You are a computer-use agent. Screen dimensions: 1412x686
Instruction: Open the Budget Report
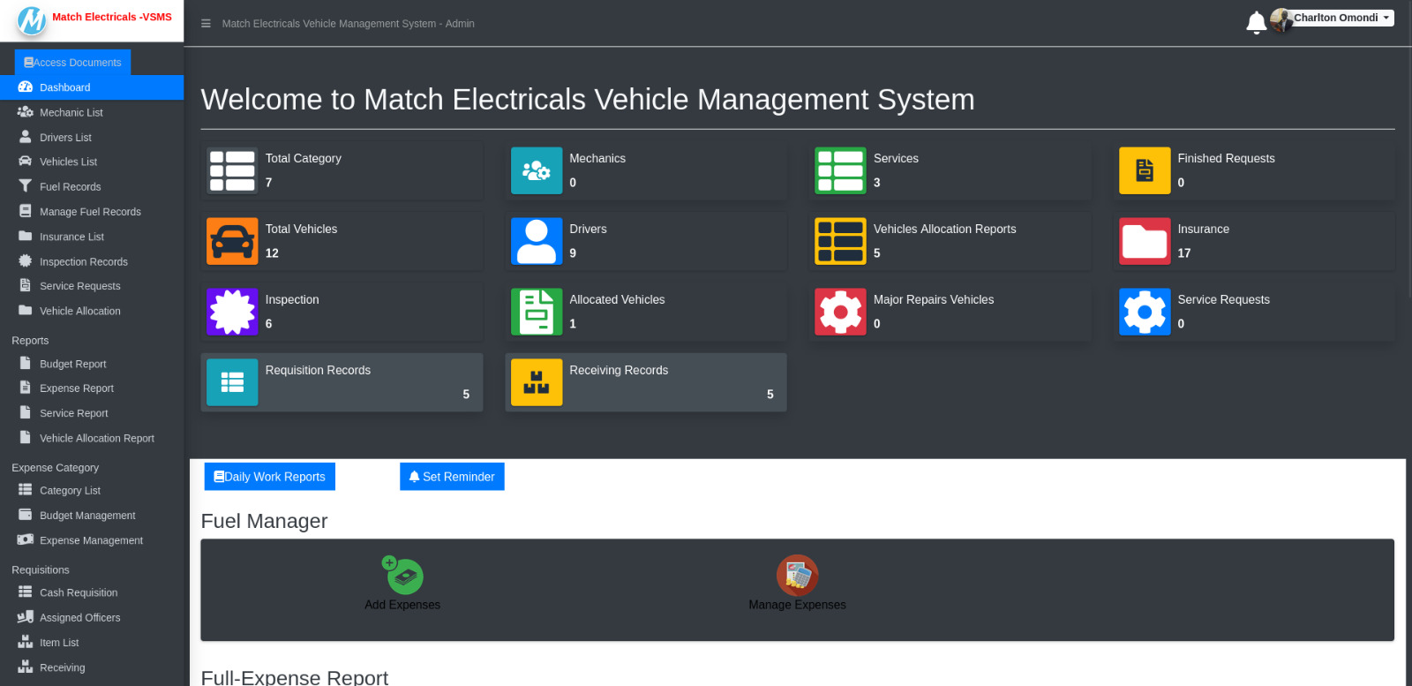click(x=92, y=364)
